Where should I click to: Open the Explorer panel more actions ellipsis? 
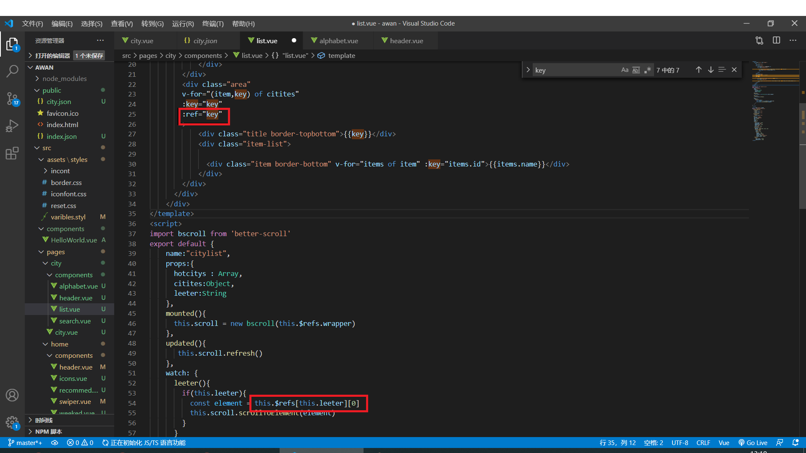(100, 40)
